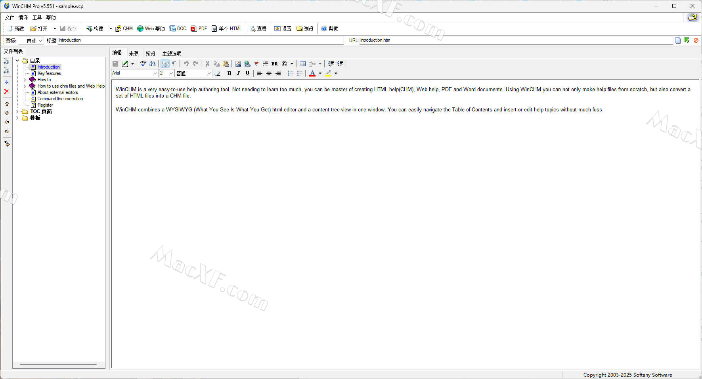This screenshot has width=702, height=379.
Task: Delete the topic with the red X icon
Action: [x=7, y=92]
